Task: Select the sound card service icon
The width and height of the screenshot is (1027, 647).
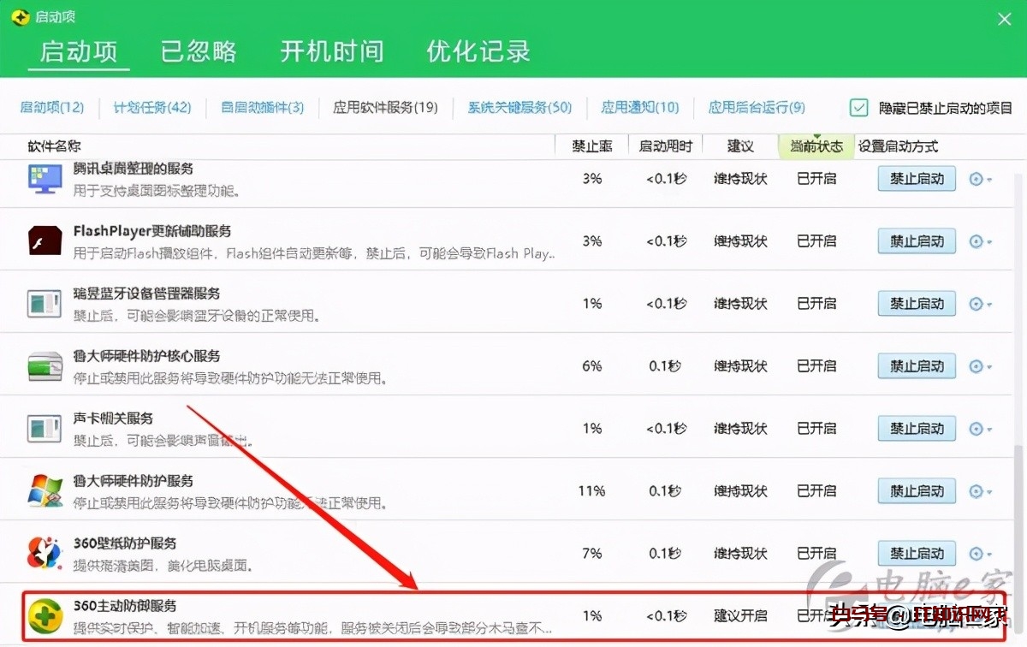Action: tap(45, 428)
